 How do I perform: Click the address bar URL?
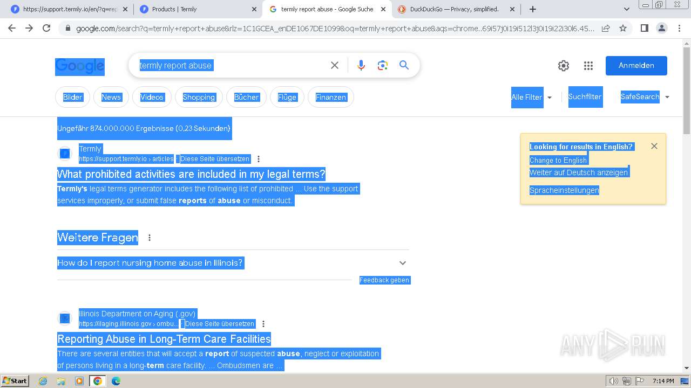[x=335, y=28]
